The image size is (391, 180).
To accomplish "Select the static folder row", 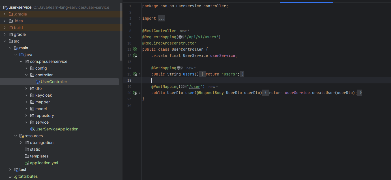I will point(59,149).
